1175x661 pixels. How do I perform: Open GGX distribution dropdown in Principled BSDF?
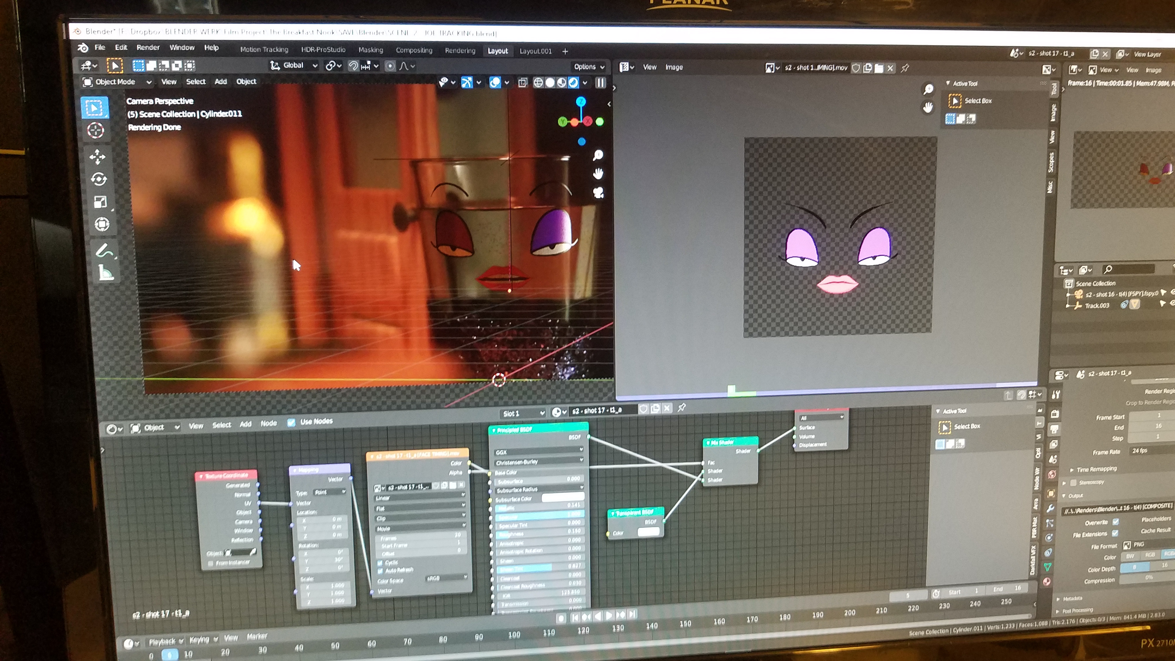(539, 452)
